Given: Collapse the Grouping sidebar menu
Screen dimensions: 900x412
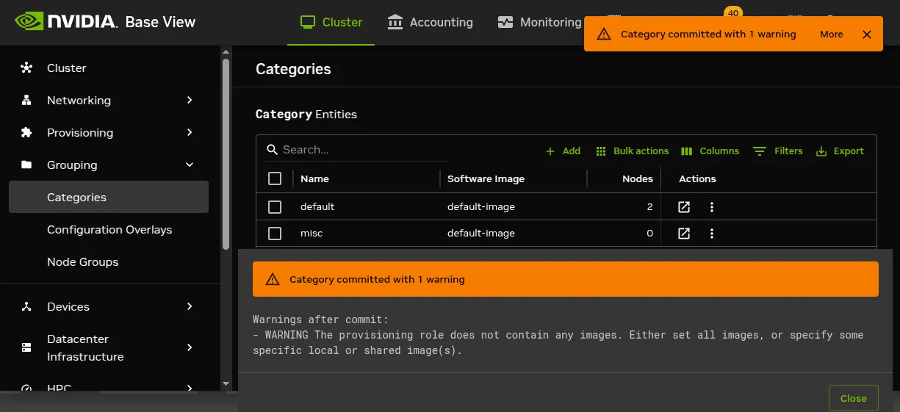Looking at the screenshot, I should point(190,165).
